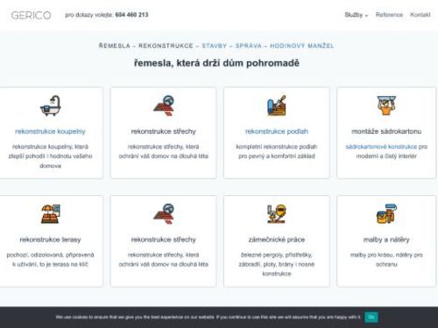The image size is (438, 328).
Task: Click the drywall worker icon
Action: coord(386,106)
